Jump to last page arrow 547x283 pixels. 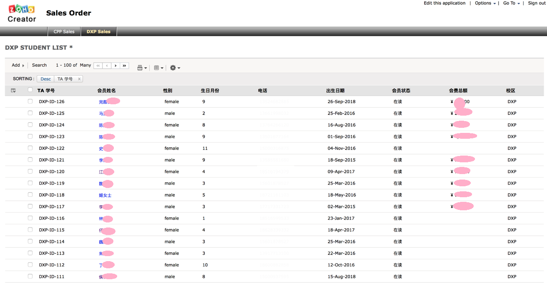point(124,66)
